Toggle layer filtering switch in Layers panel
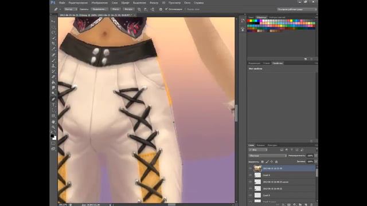 [x=317, y=149]
